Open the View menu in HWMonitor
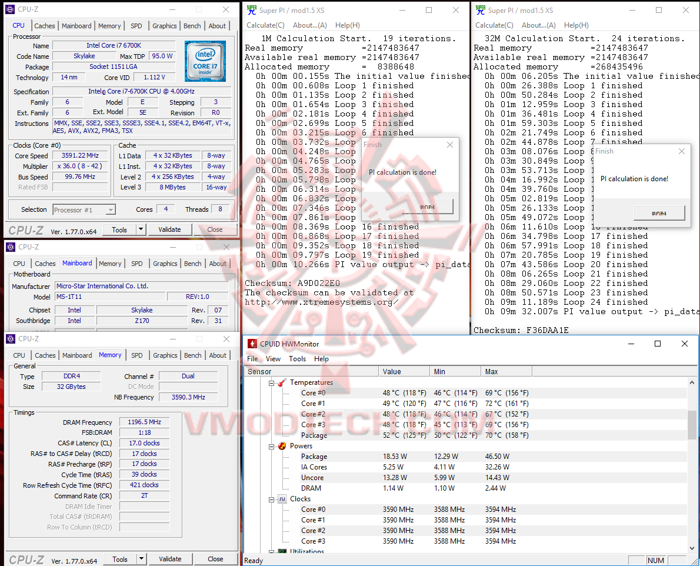 [x=273, y=359]
